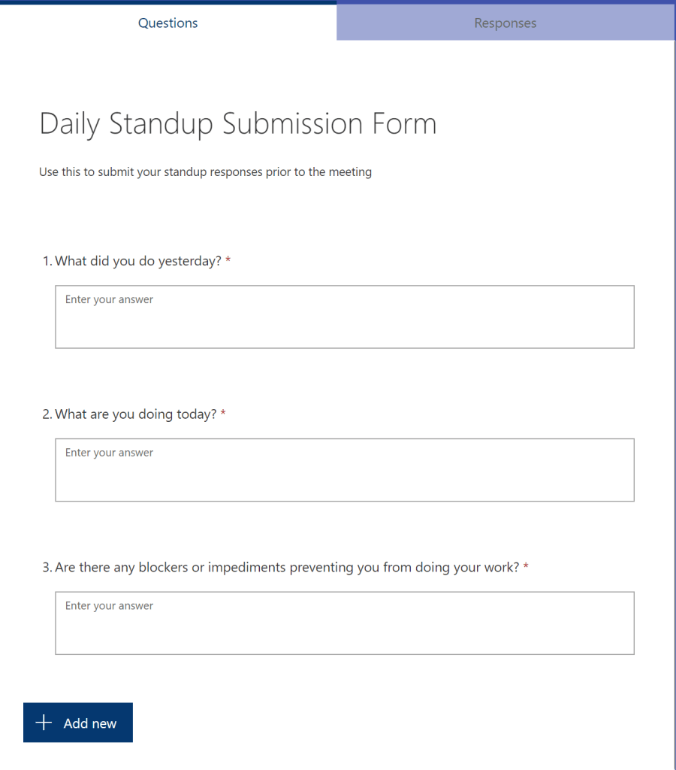Click the dark blue bar above Questions tab
The height and width of the screenshot is (770, 676).
pos(167,2)
